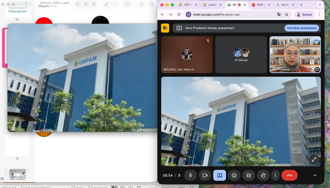This screenshot has width=330, height=188.
Task: Bookmark this page with the star icon
Action: point(287,15)
